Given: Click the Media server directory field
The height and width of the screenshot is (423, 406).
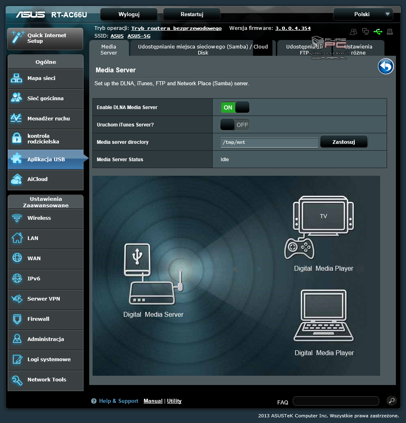Looking at the screenshot, I should coord(270,142).
